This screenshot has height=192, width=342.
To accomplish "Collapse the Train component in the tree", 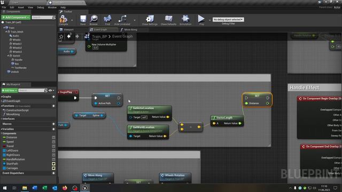I will [4, 28].
